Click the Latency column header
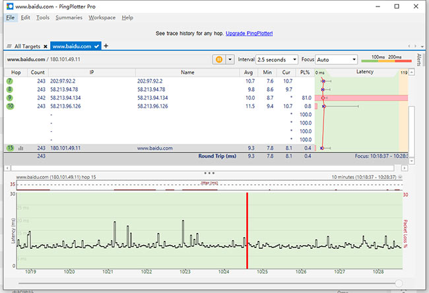 coord(364,72)
